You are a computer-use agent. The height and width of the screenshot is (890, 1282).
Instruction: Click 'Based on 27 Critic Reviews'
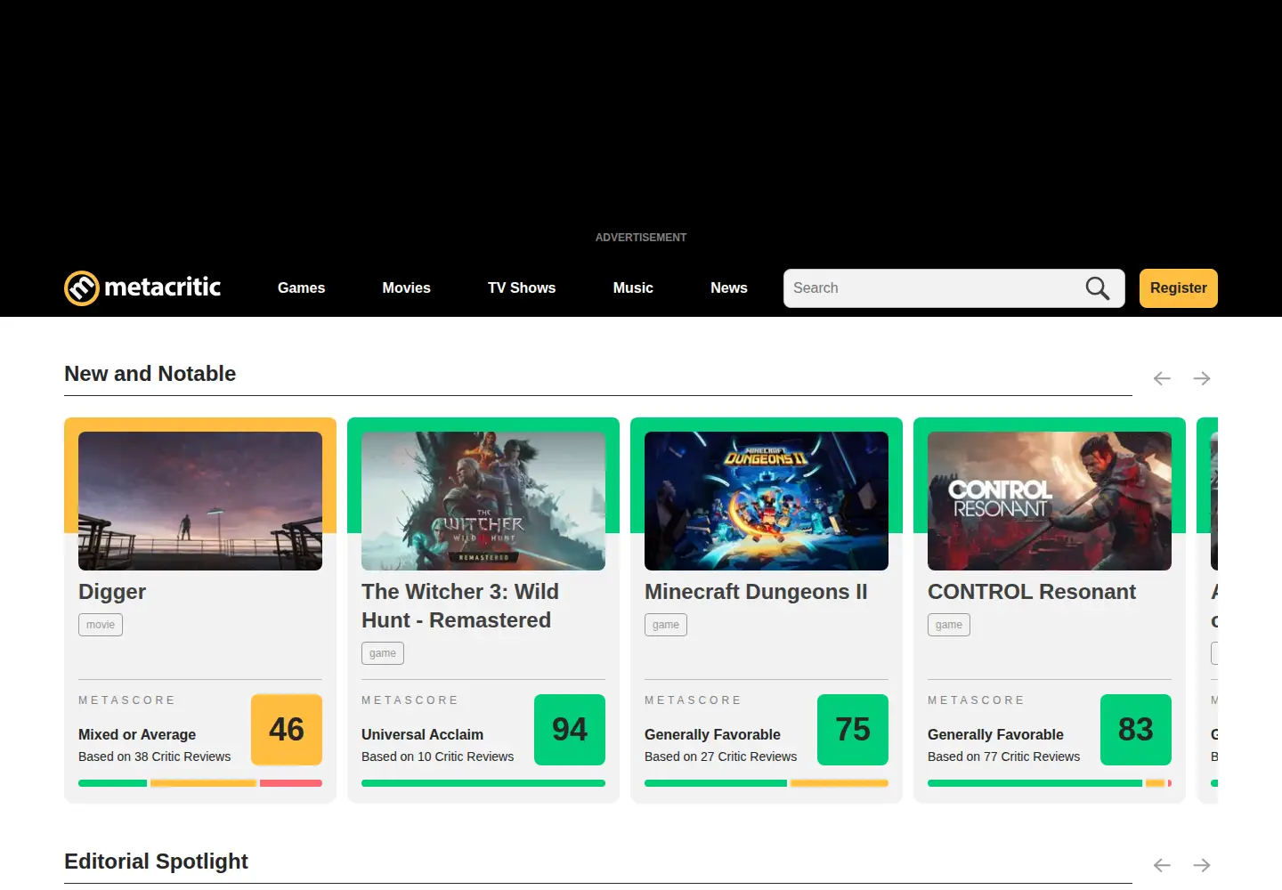pos(720,756)
